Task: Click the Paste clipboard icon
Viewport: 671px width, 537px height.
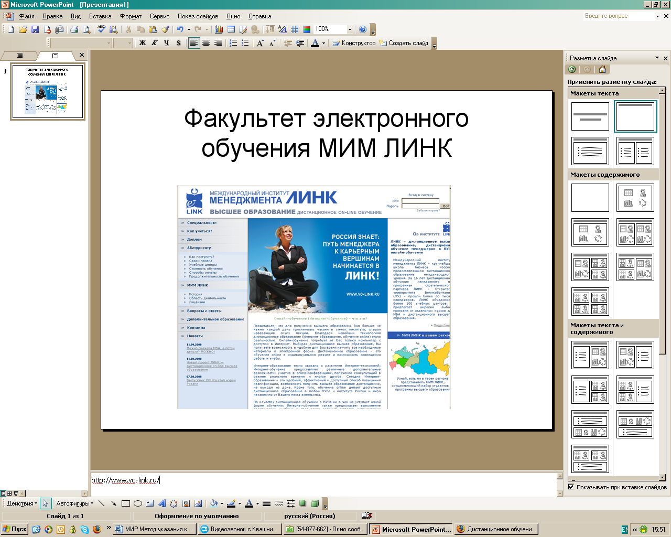Action: (153, 29)
